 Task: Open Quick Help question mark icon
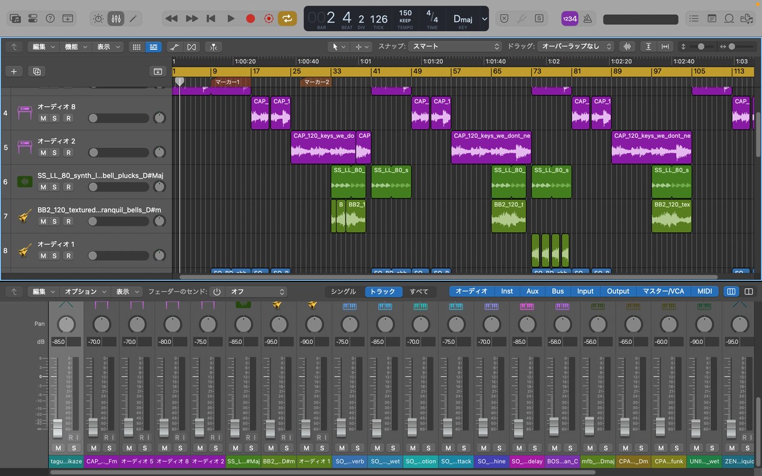(51, 19)
